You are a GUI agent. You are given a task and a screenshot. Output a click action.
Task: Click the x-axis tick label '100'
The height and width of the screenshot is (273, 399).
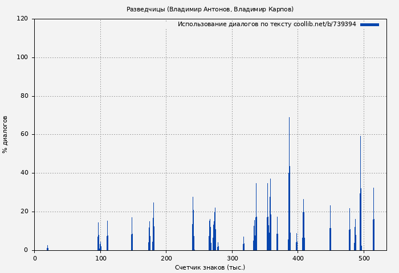100,258
